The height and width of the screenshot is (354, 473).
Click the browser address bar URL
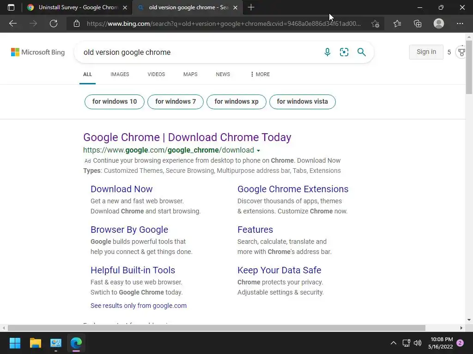224,24
